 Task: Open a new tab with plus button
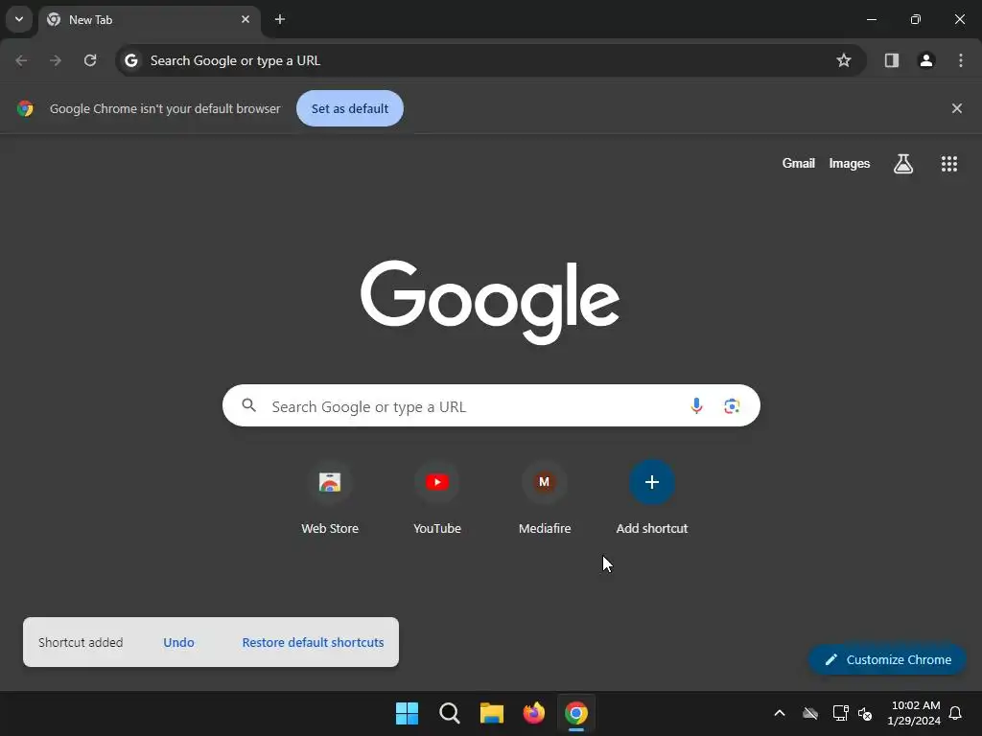pos(280,19)
